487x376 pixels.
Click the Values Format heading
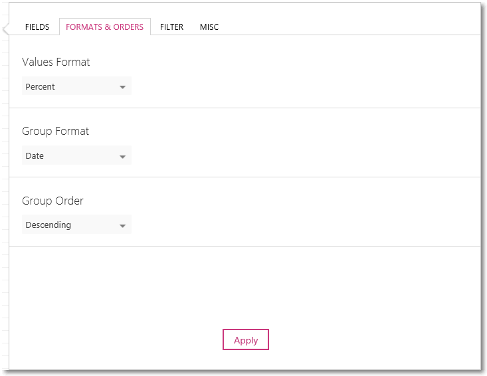tap(56, 62)
